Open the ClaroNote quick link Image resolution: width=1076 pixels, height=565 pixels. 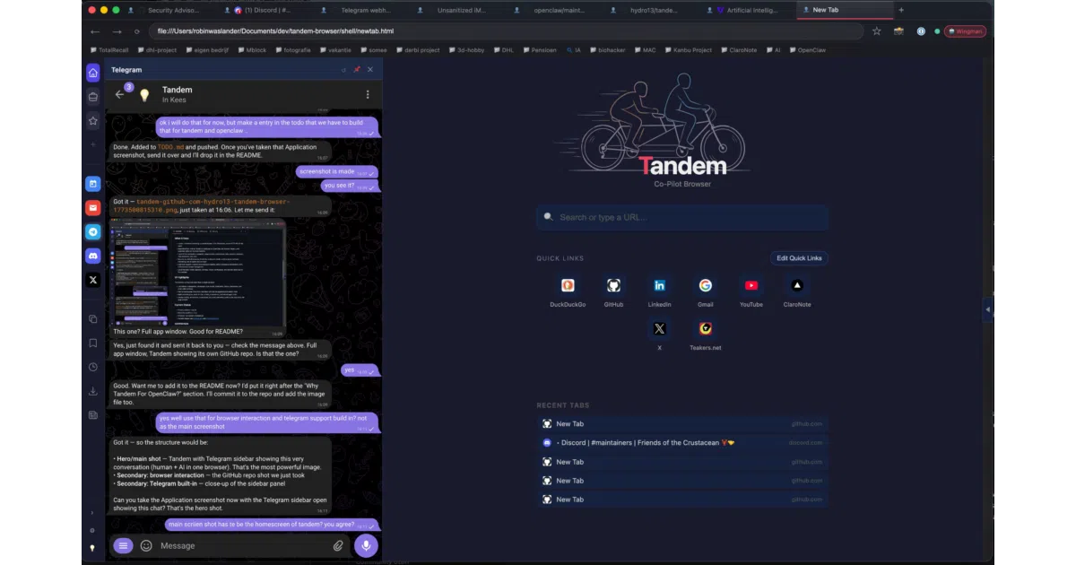click(x=797, y=292)
